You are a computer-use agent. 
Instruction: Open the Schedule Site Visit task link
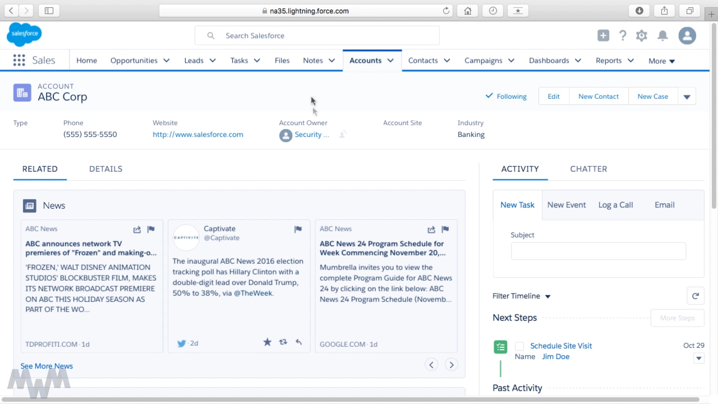coord(561,346)
